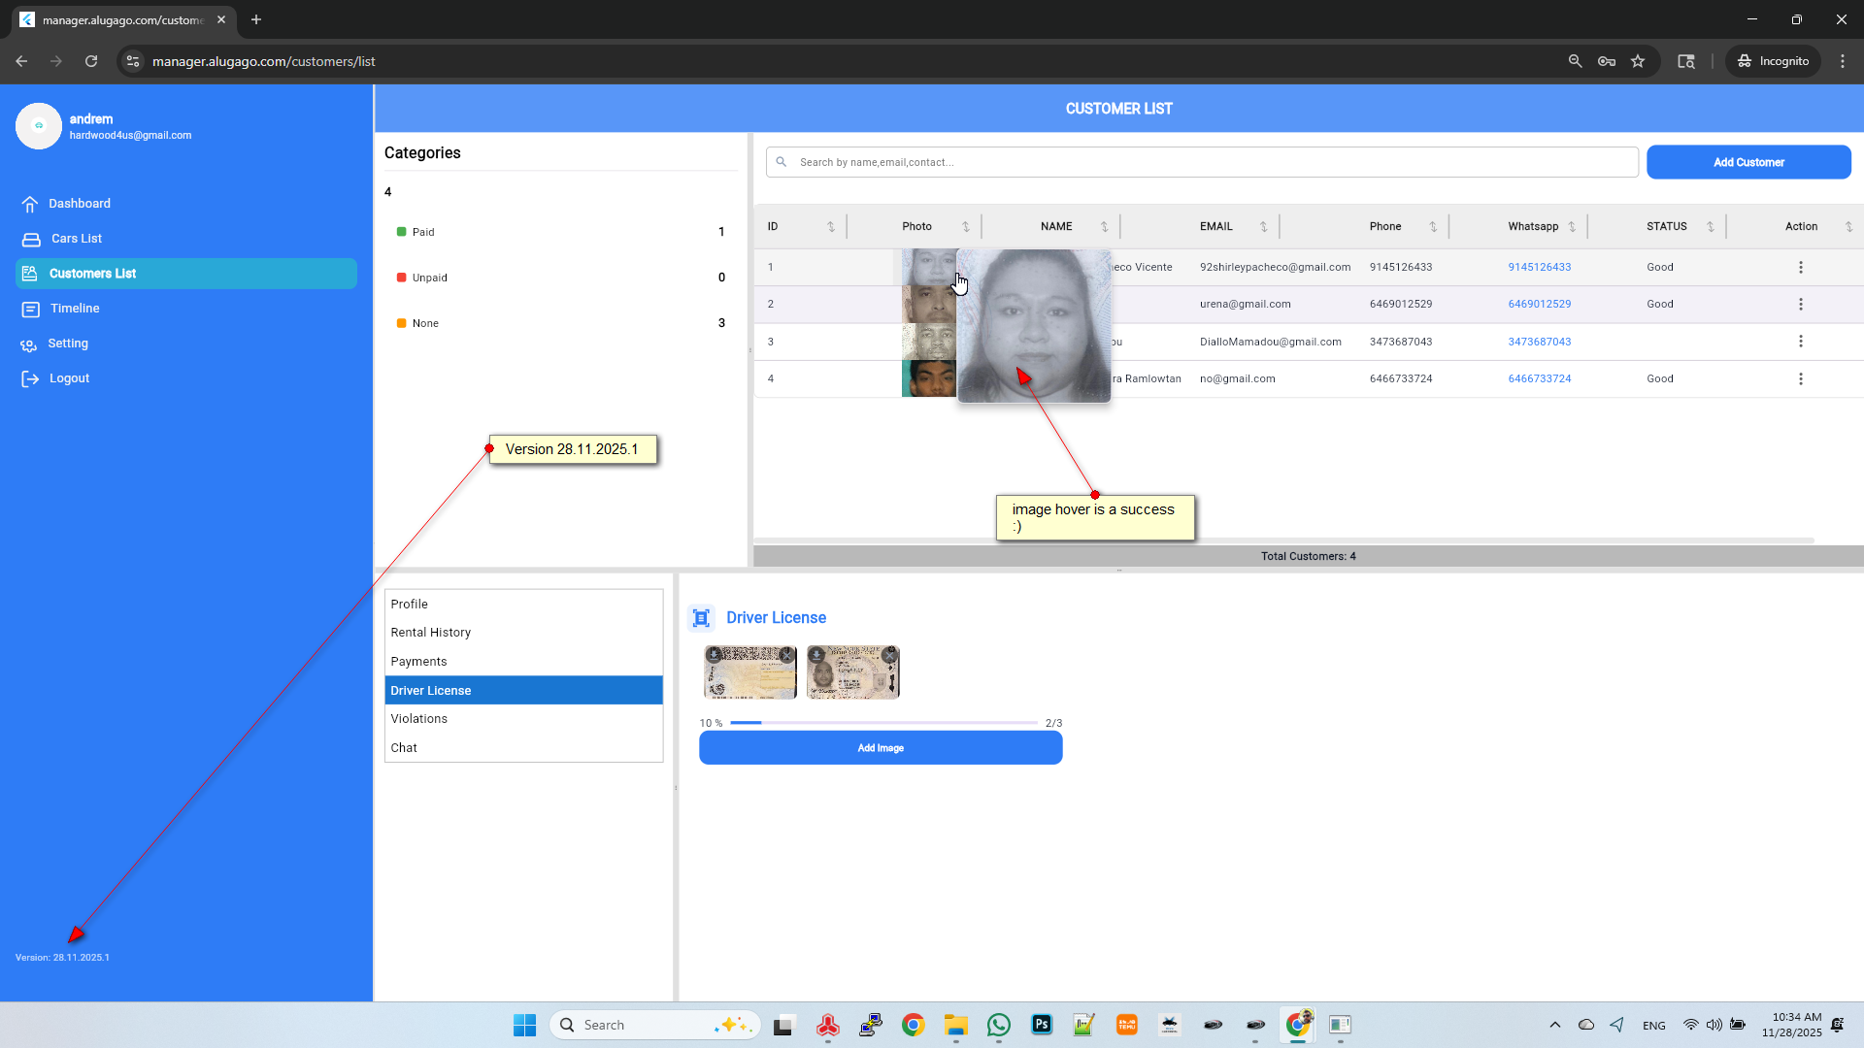Open the Violations tab
Image resolution: width=1864 pixels, height=1048 pixels.
(x=418, y=719)
